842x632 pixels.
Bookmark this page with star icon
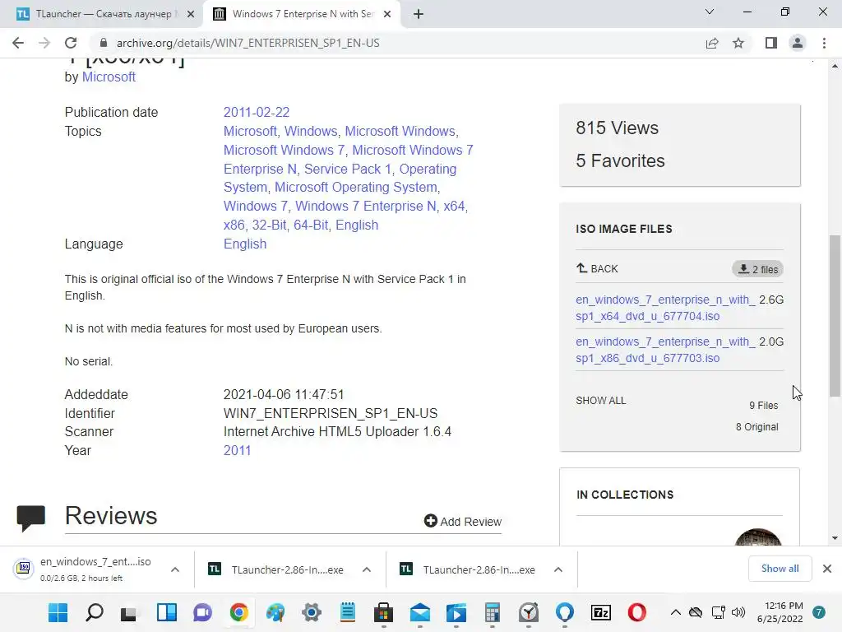(738, 43)
